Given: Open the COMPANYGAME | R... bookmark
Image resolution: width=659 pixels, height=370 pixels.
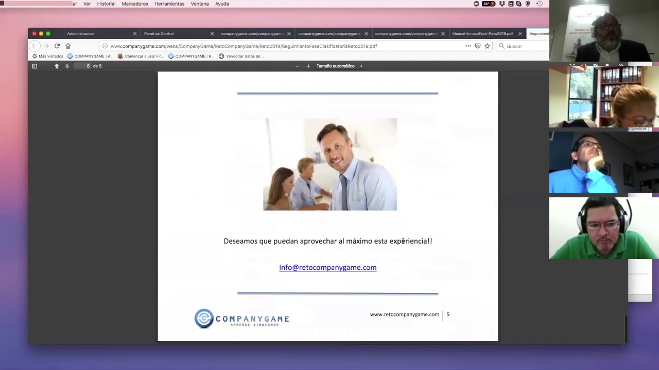Looking at the screenshot, I should pos(191,56).
